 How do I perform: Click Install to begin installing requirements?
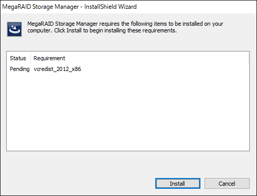click(x=178, y=184)
